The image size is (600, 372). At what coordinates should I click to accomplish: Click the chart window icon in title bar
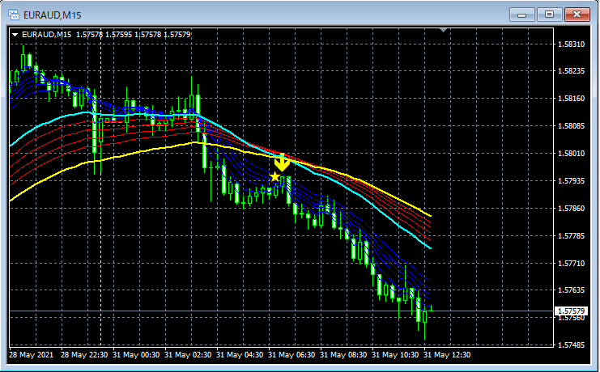point(14,15)
